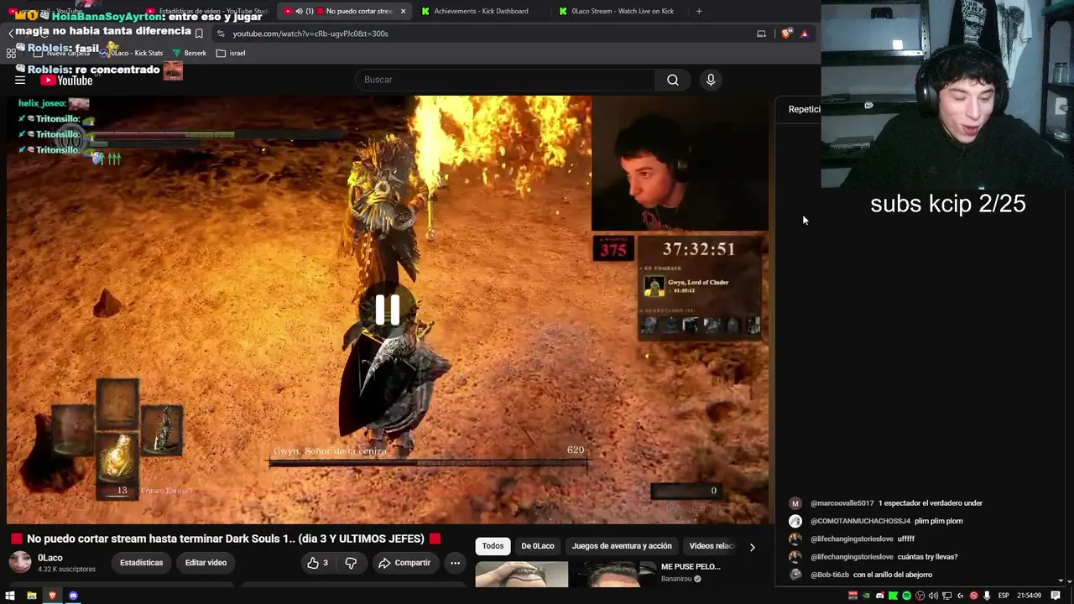Expand more filter chips with right arrow
1074x604 pixels.
click(x=752, y=547)
